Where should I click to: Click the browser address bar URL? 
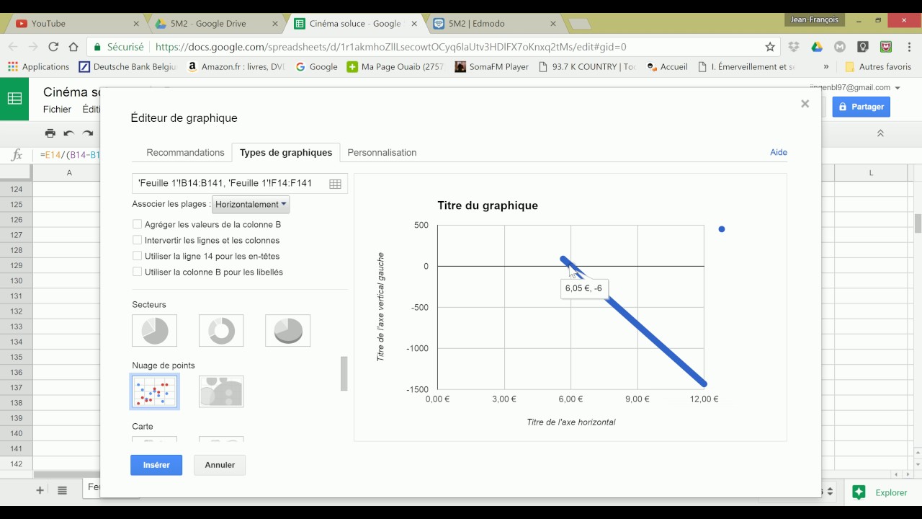(x=390, y=47)
